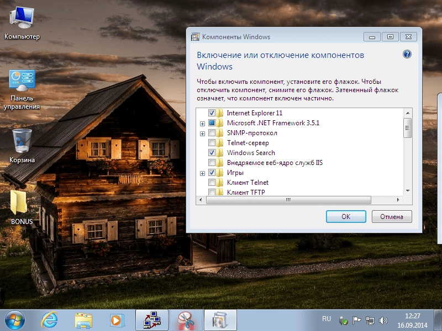Open the Панель управления desktop icon
Screen dimensions: 442x331
point(22,89)
